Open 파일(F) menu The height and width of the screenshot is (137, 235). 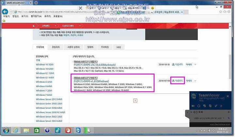[x=7, y=16]
